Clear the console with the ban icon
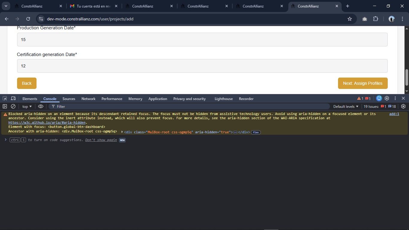This screenshot has width=409, height=230. [x=13, y=106]
